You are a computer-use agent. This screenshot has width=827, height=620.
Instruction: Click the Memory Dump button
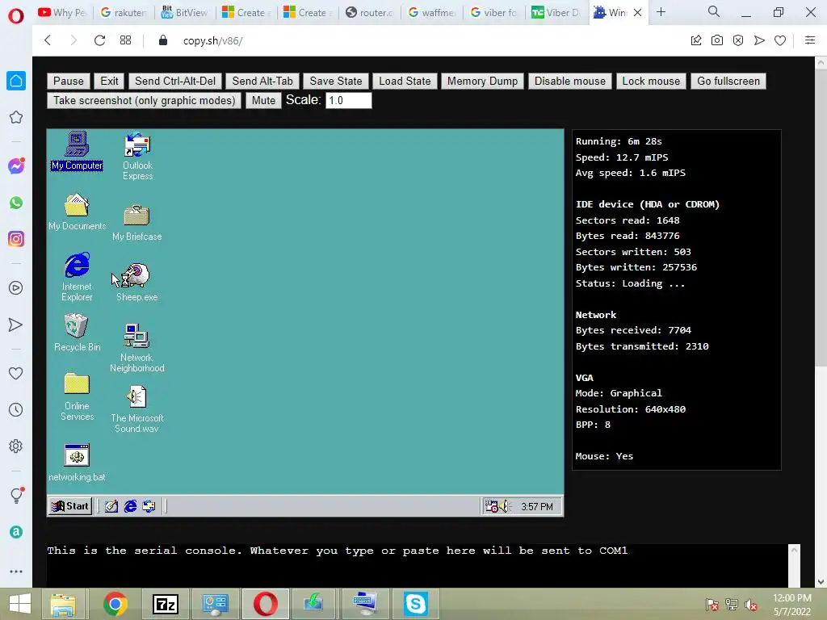483,82
